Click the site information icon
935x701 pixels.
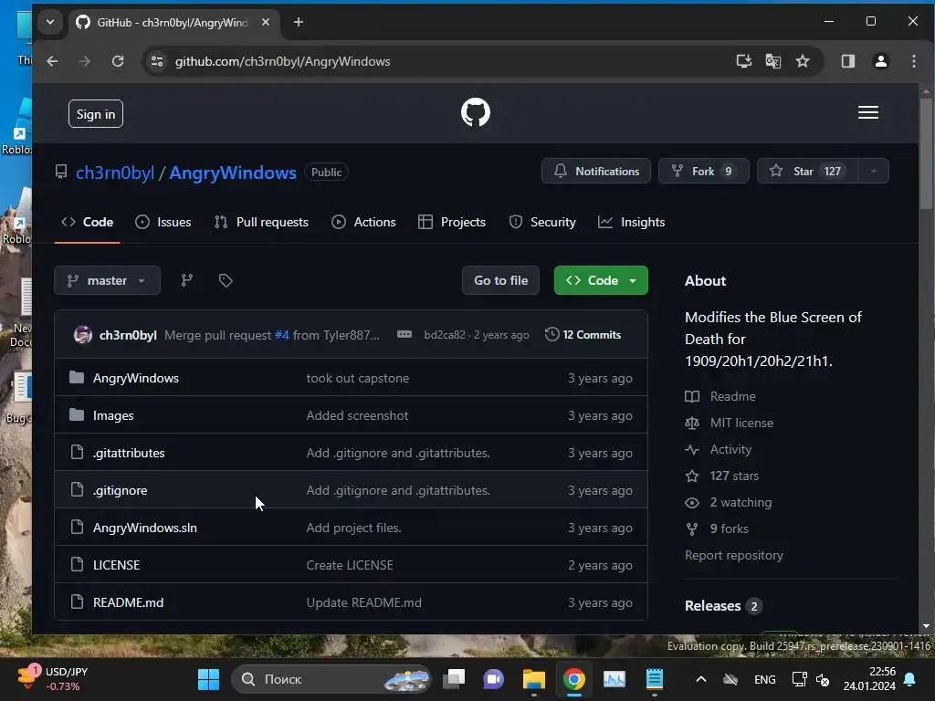(x=157, y=61)
